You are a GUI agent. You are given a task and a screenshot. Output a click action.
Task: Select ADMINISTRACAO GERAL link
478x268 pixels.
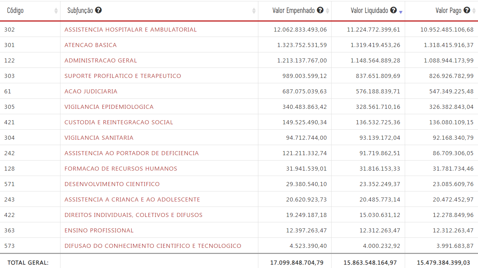point(100,60)
